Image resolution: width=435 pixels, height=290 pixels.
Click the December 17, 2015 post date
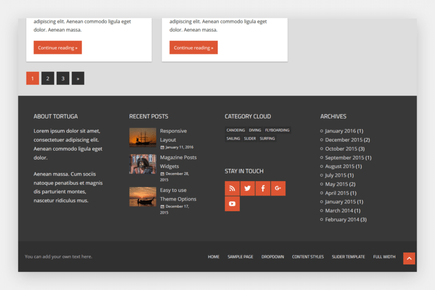pyautogui.click(x=174, y=210)
